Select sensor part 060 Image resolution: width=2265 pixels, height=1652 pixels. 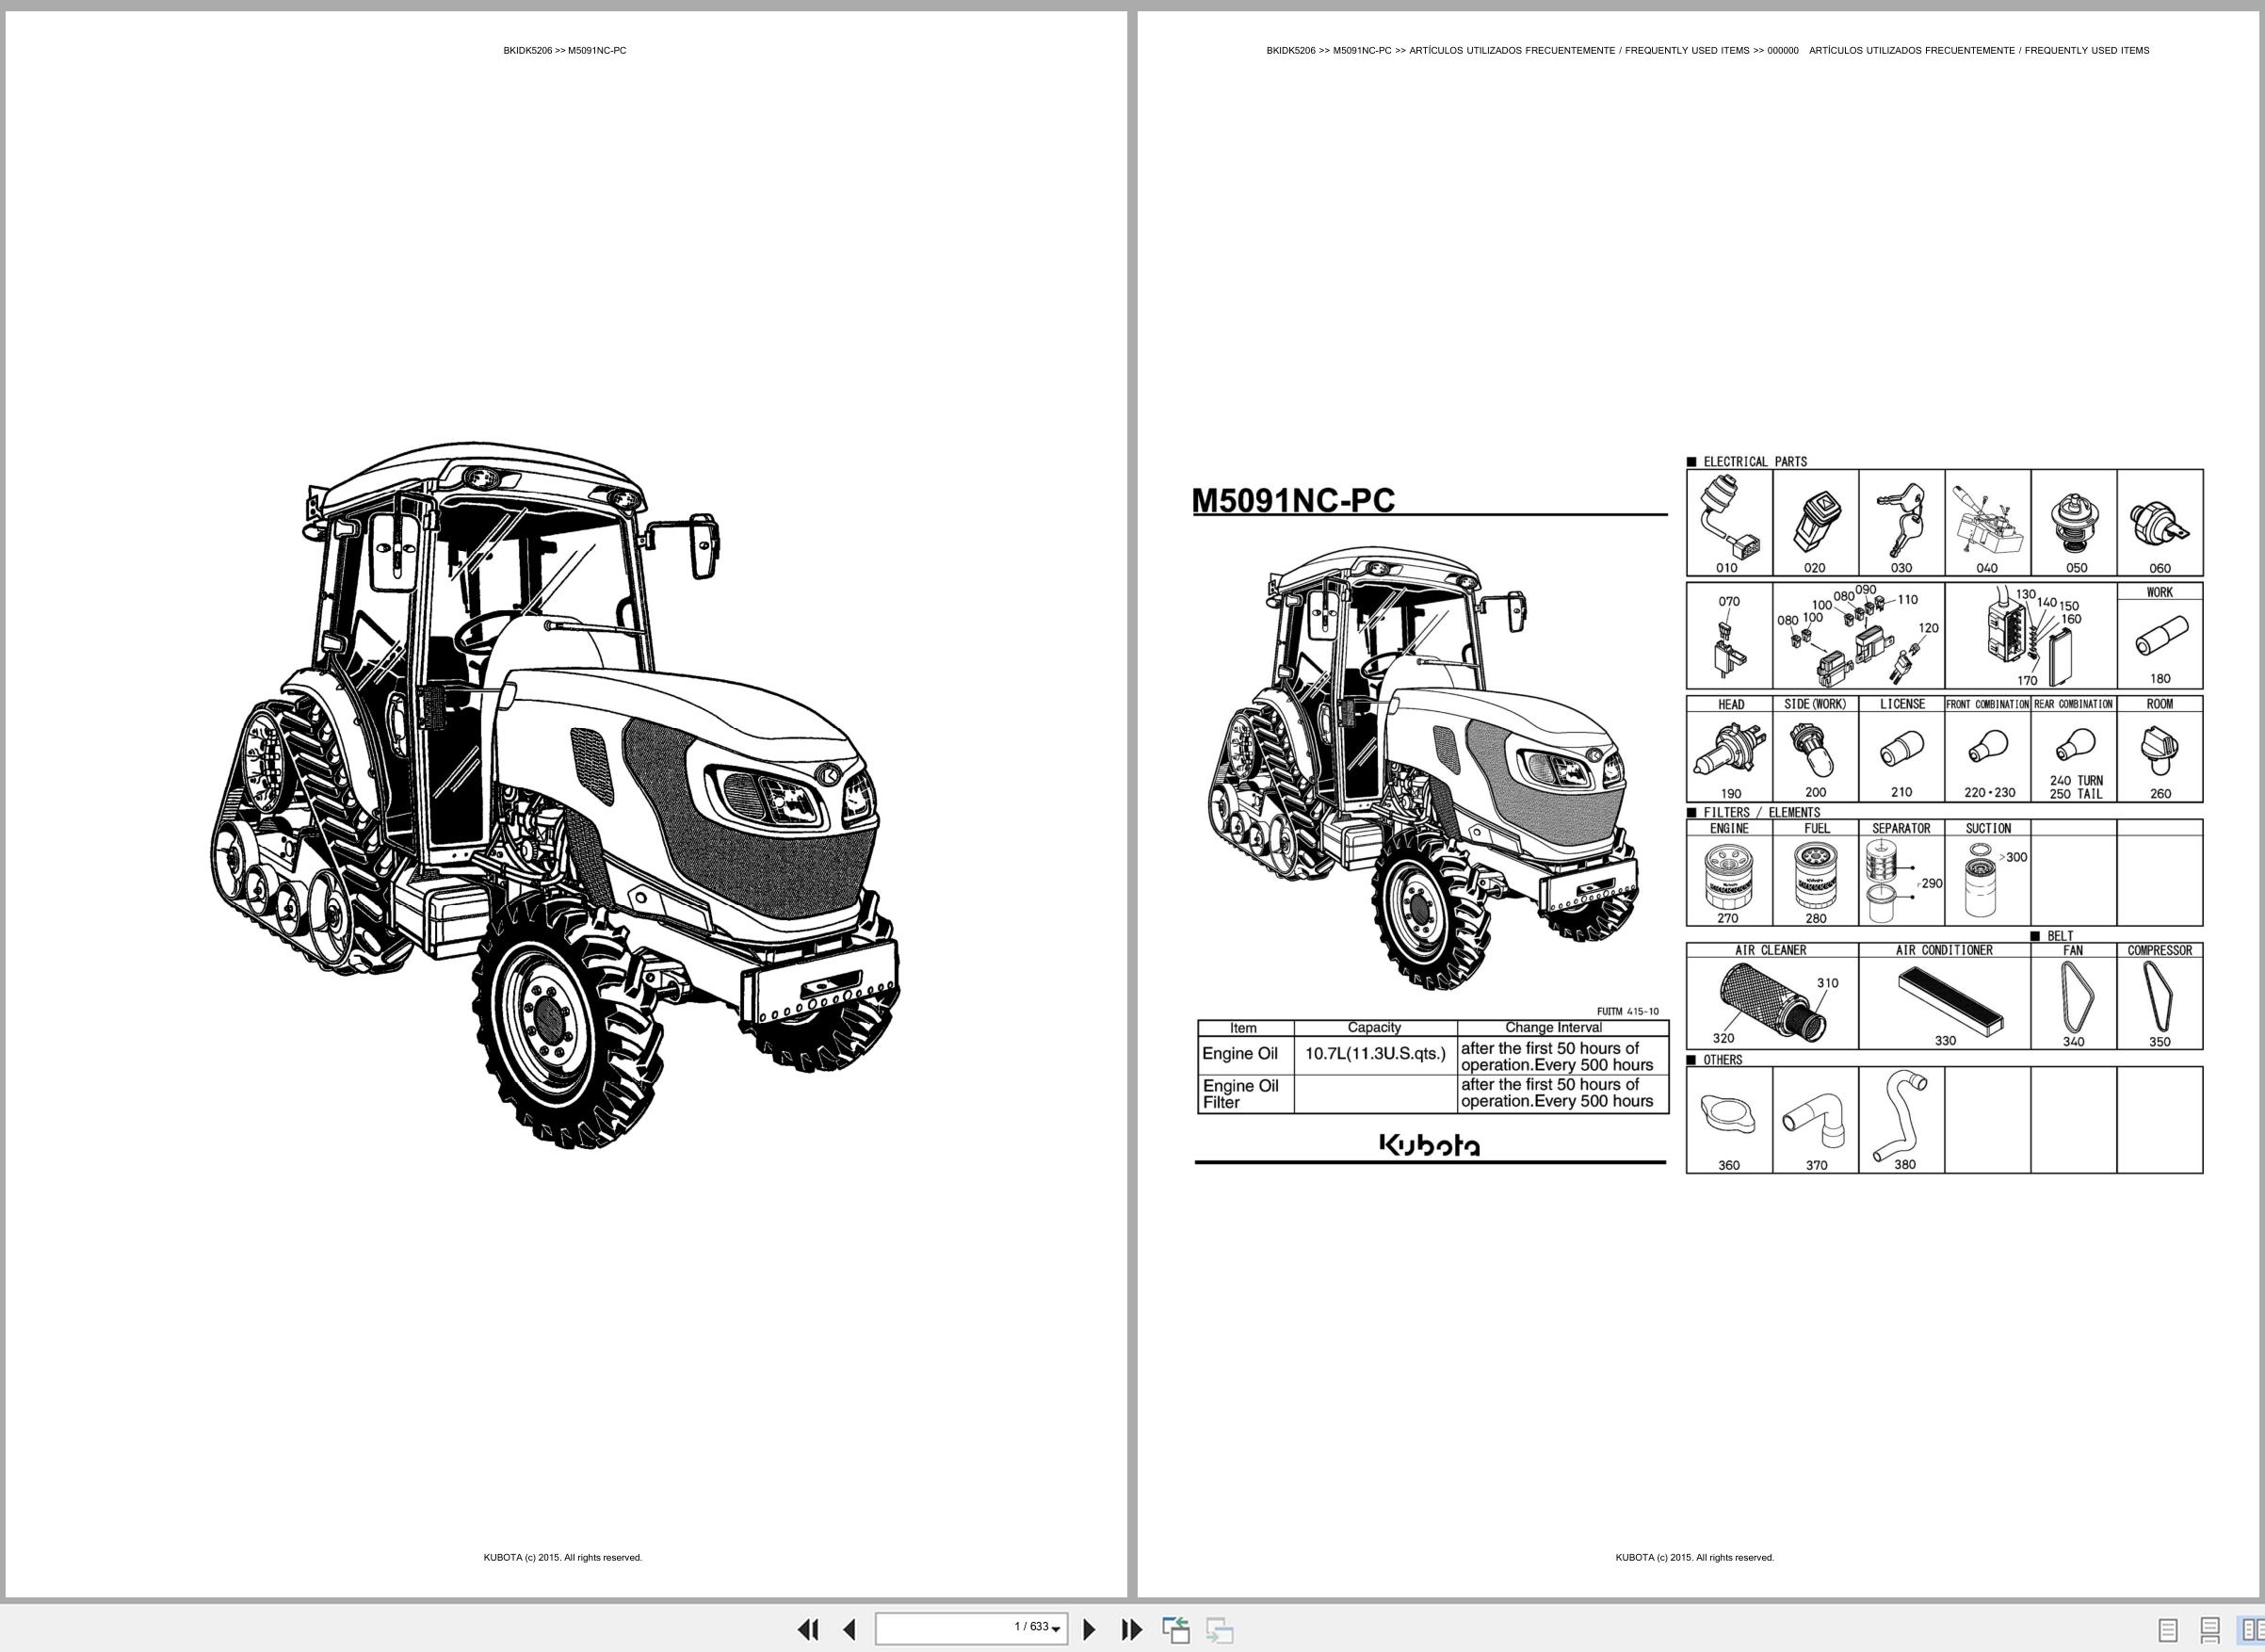tap(2159, 523)
